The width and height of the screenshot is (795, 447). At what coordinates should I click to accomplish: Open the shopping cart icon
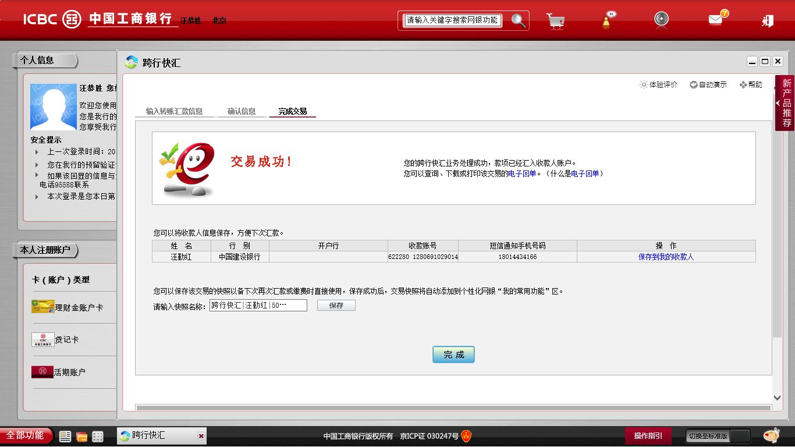pos(556,21)
